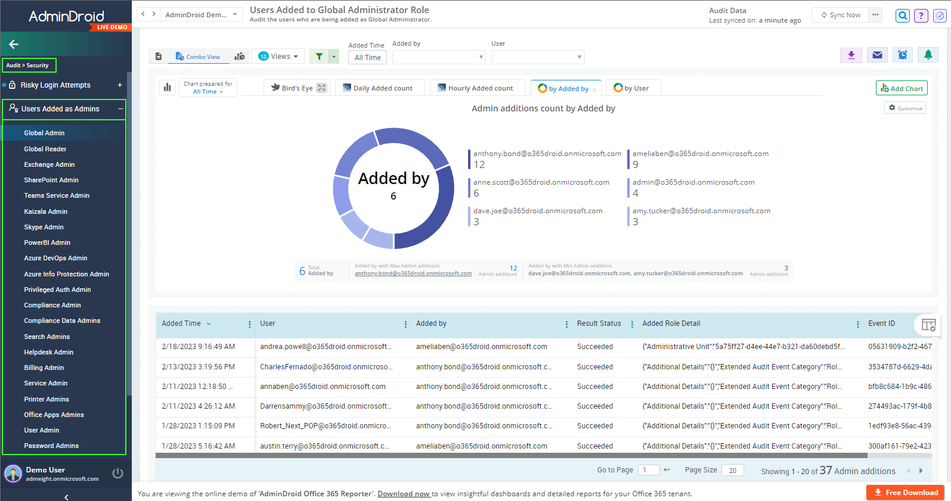Open User column options menu
Viewport: 951px width, 501px height.
[x=406, y=324]
